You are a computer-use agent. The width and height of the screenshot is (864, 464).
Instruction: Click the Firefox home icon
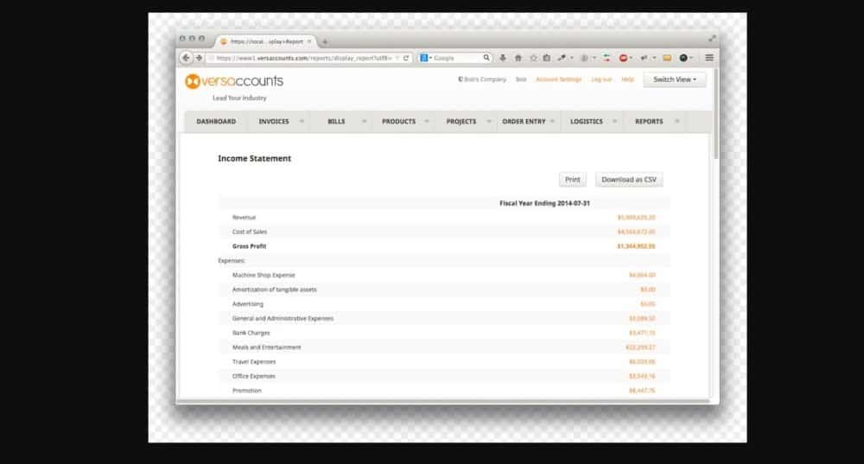(518, 58)
